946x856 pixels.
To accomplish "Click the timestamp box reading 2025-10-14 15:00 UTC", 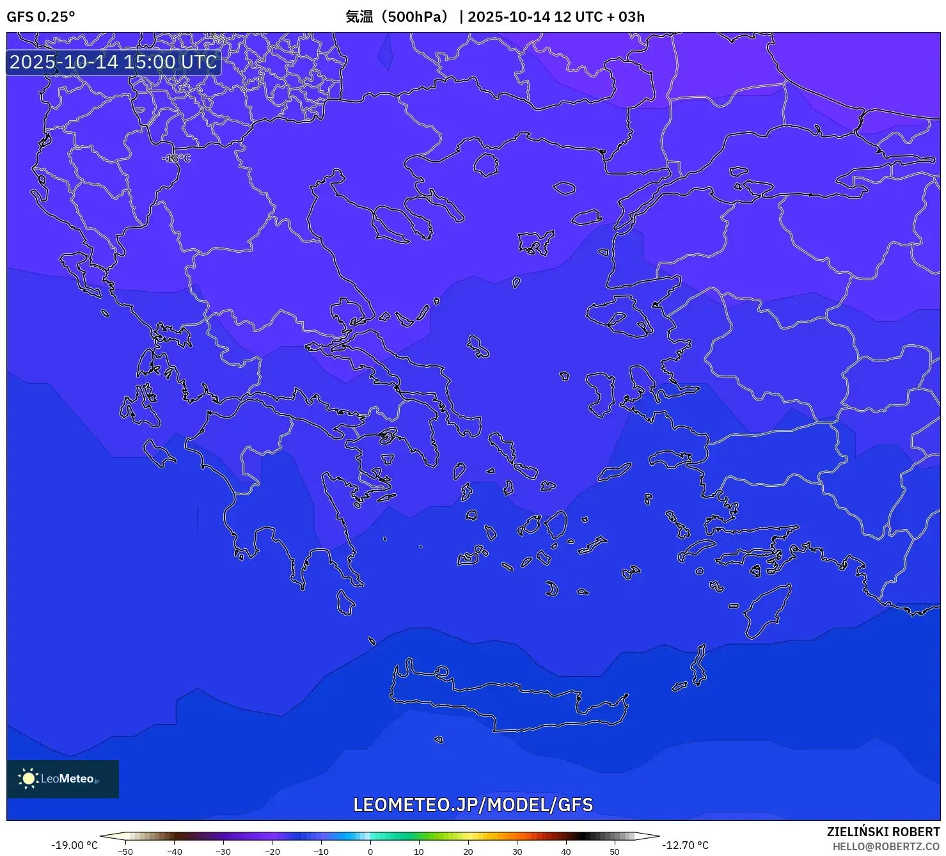I will tap(113, 62).
